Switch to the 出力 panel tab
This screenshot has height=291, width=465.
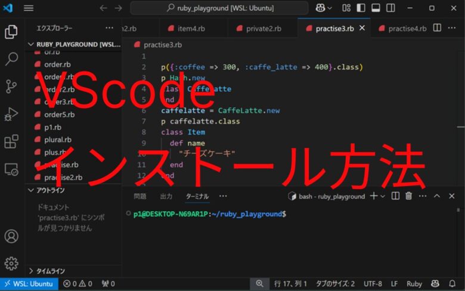[x=166, y=196]
